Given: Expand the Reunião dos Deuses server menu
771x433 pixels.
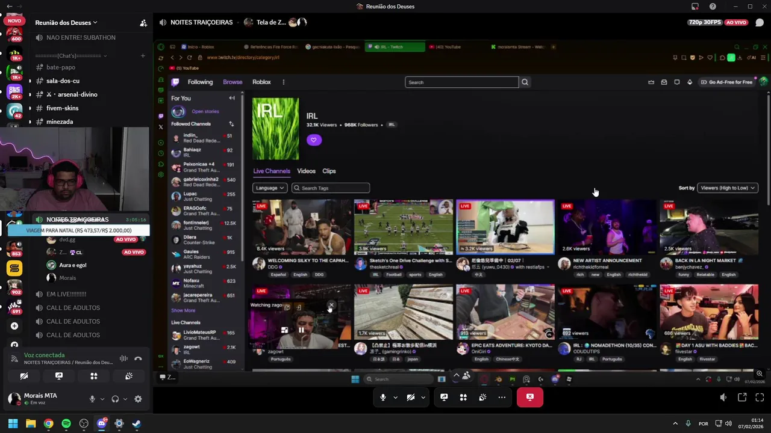Looking at the screenshot, I should coord(66,23).
